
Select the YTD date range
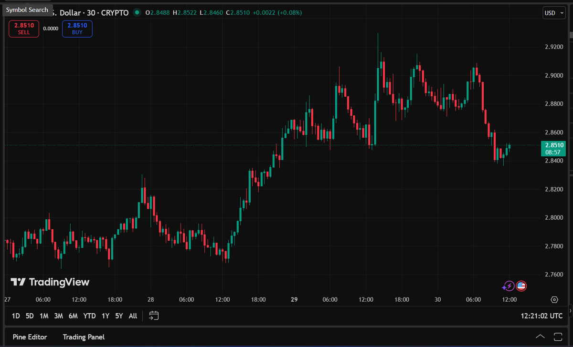coord(89,316)
